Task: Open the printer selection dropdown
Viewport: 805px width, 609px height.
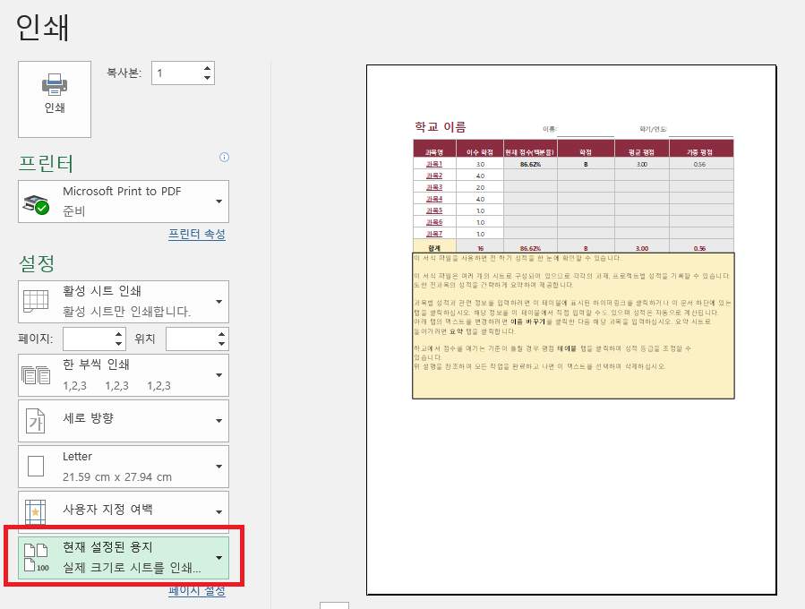Action: point(218,201)
